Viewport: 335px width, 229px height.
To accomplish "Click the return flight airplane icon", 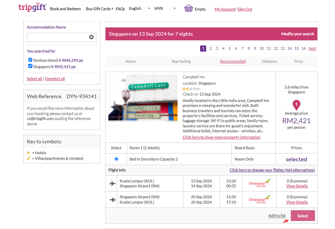I will point(112,199).
